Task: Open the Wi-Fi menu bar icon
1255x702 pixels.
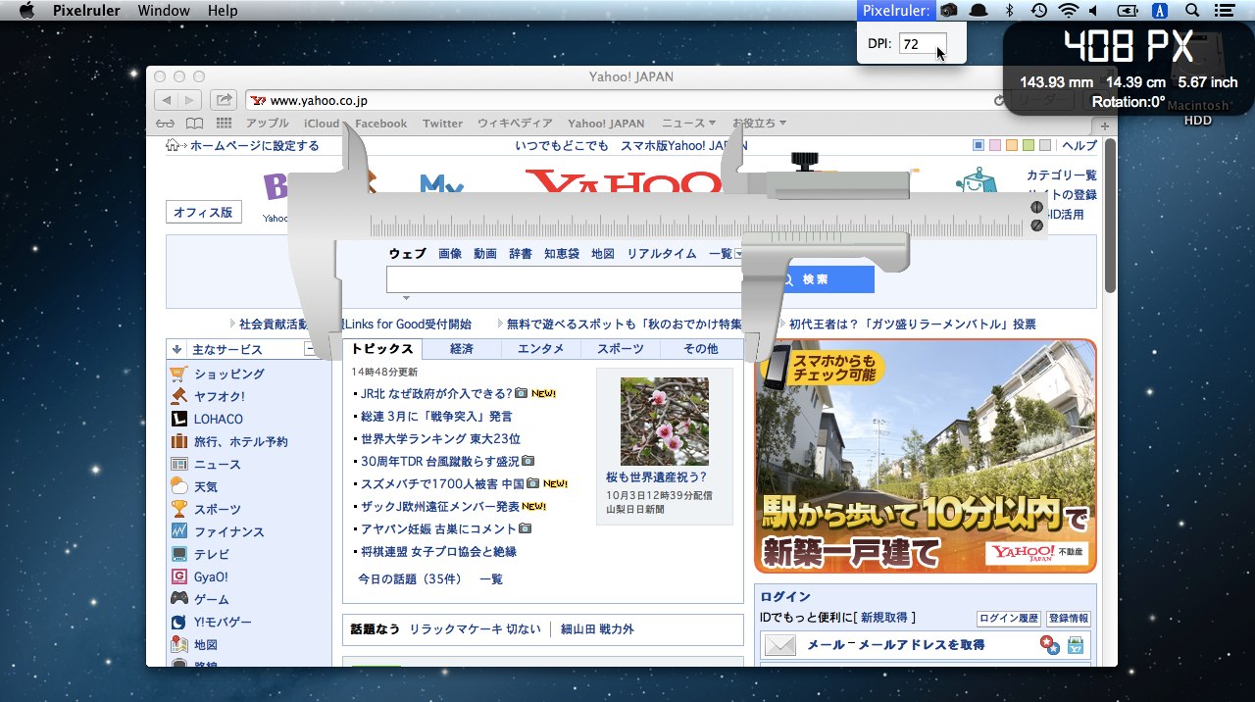Action: tap(1068, 11)
